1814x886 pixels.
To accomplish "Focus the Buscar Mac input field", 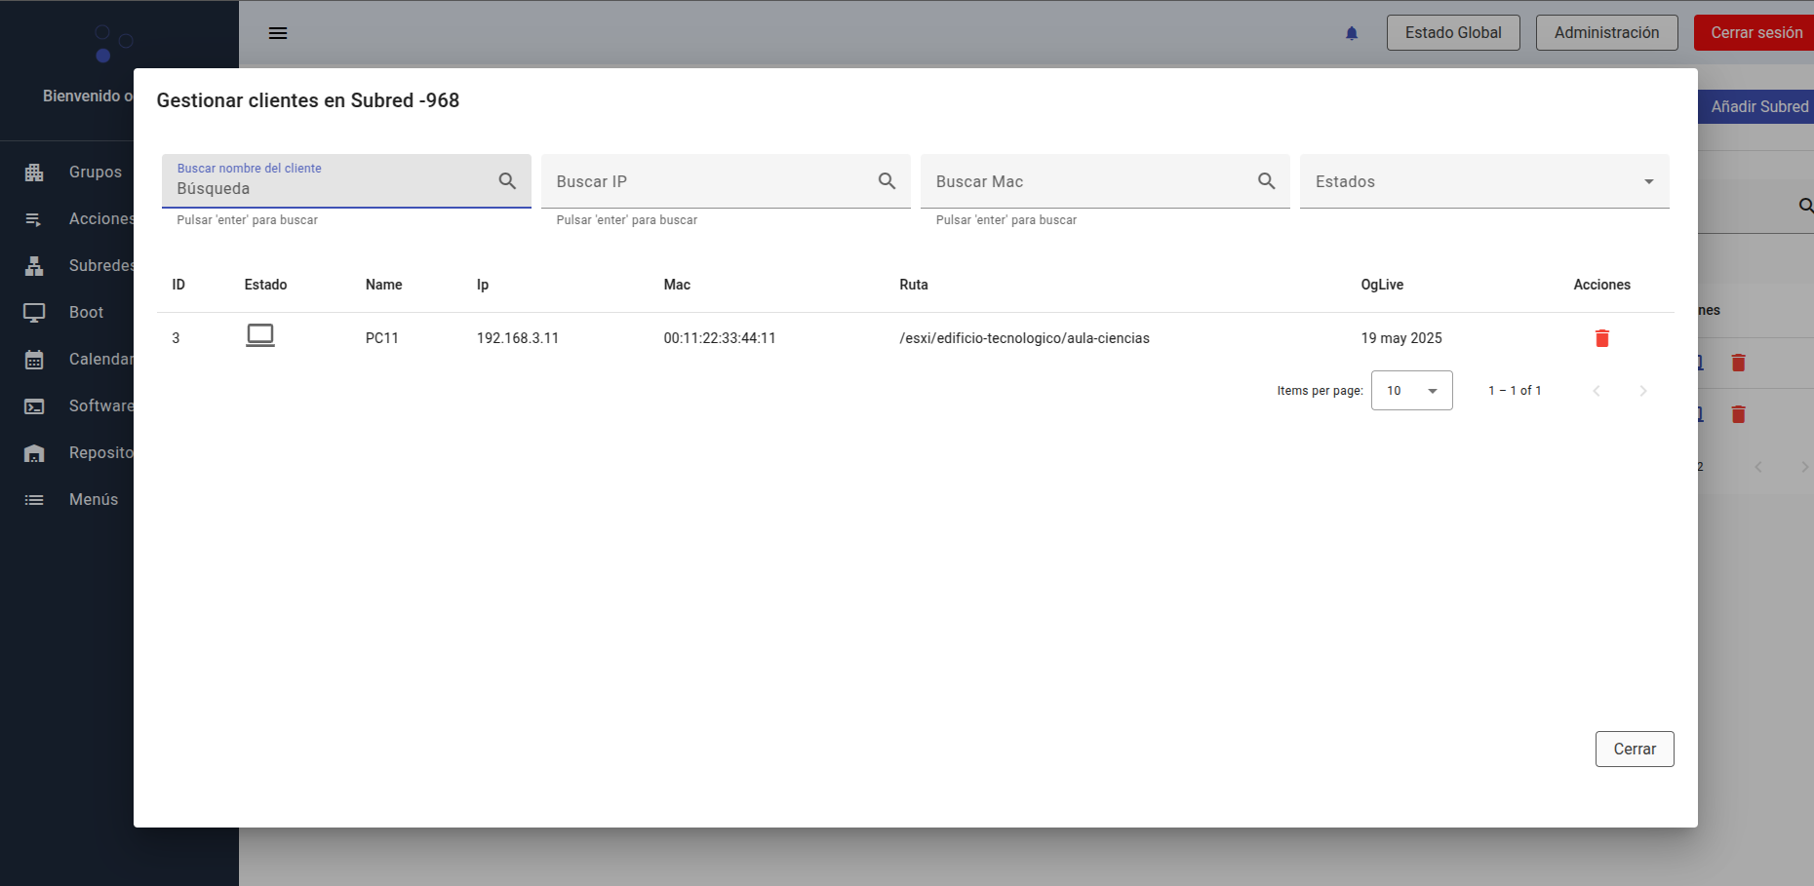I will [x=1089, y=181].
